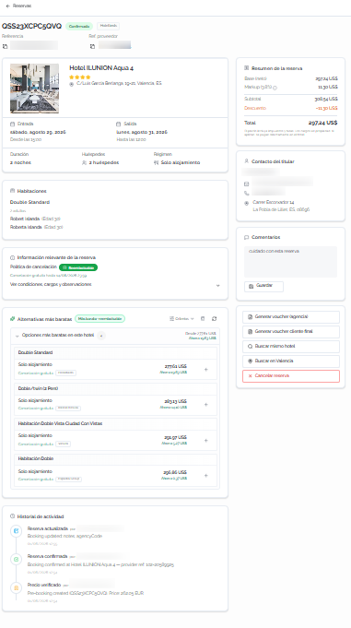Click the Confirmada status badge
The height and width of the screenshot is (628, 351).
(x=79, y=26)
